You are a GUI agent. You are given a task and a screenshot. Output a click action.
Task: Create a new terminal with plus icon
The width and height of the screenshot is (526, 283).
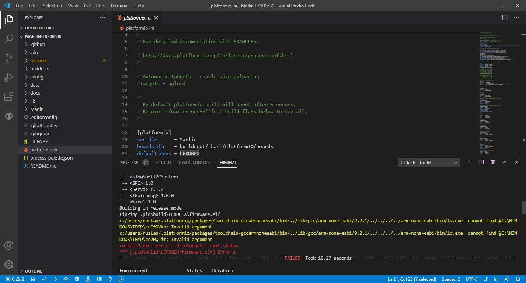coord(469,162)
